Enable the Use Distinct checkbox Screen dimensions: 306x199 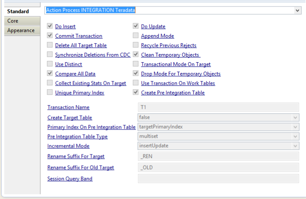(x=50, y=64)
